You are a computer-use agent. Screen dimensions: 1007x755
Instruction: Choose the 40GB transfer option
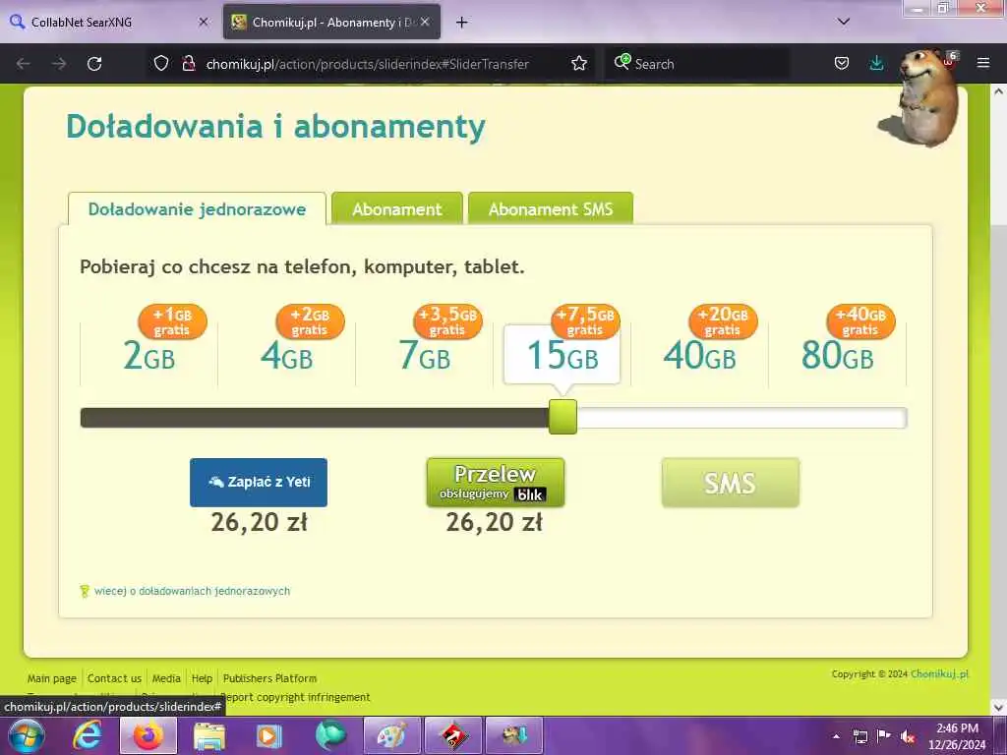coord(699,355)
